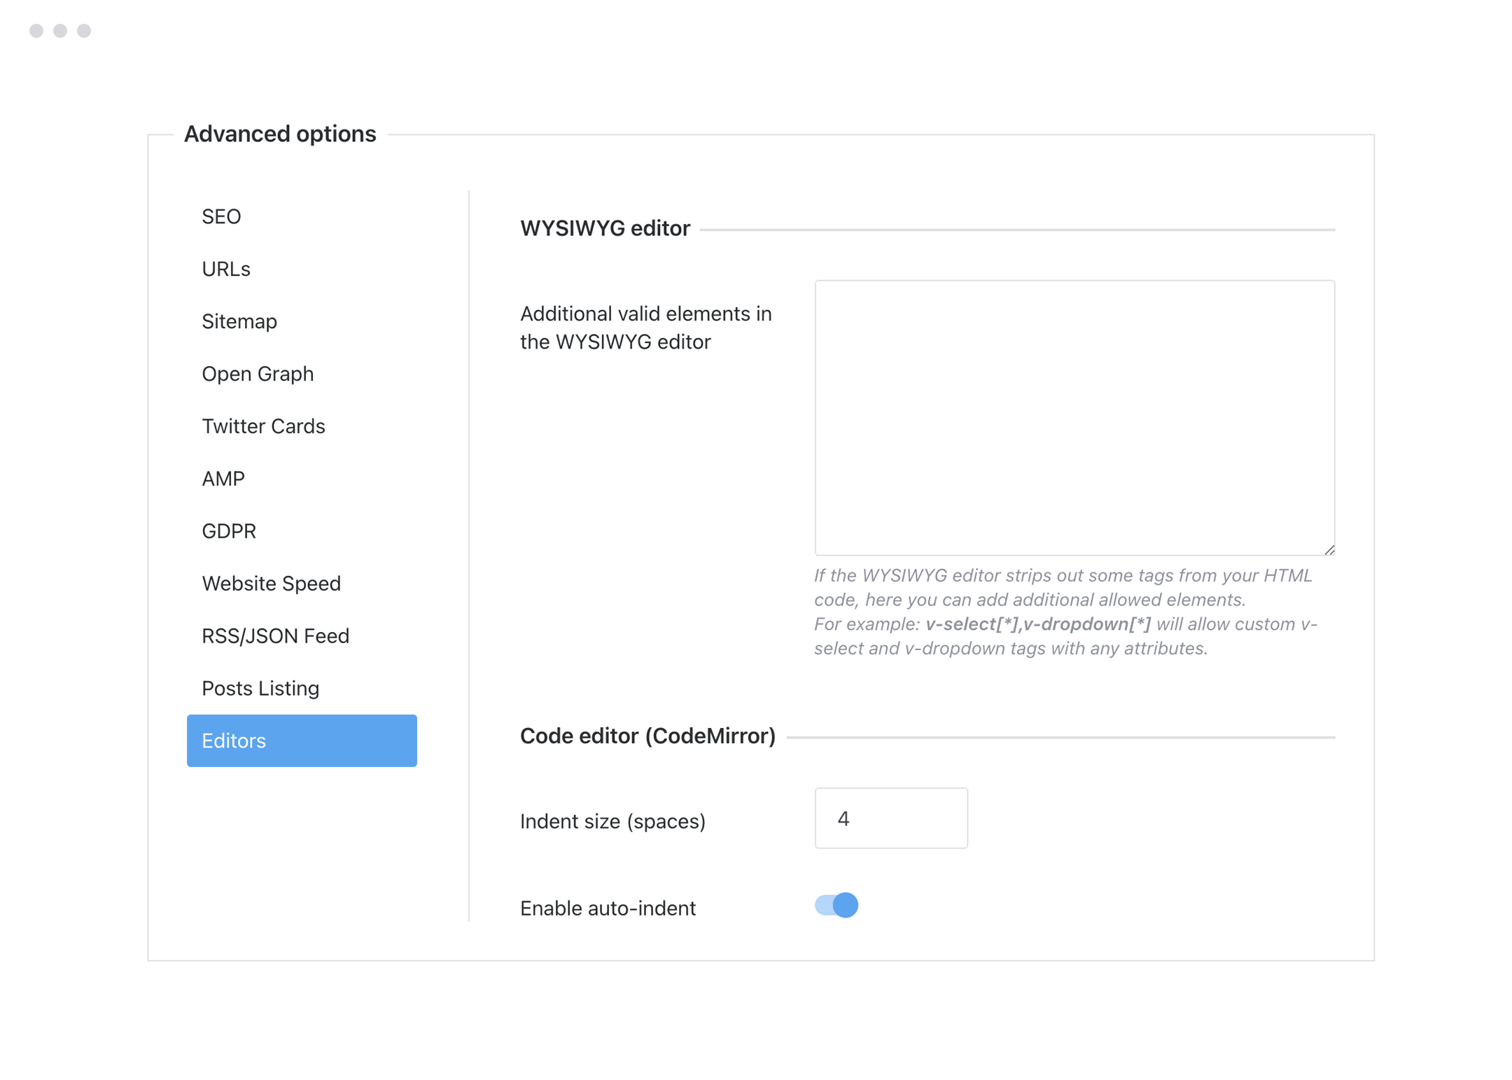The width and height of the screenshot is (1512, 1080).
Task: Switch to the Sitemap section
Action: click(x=239, y=321)
